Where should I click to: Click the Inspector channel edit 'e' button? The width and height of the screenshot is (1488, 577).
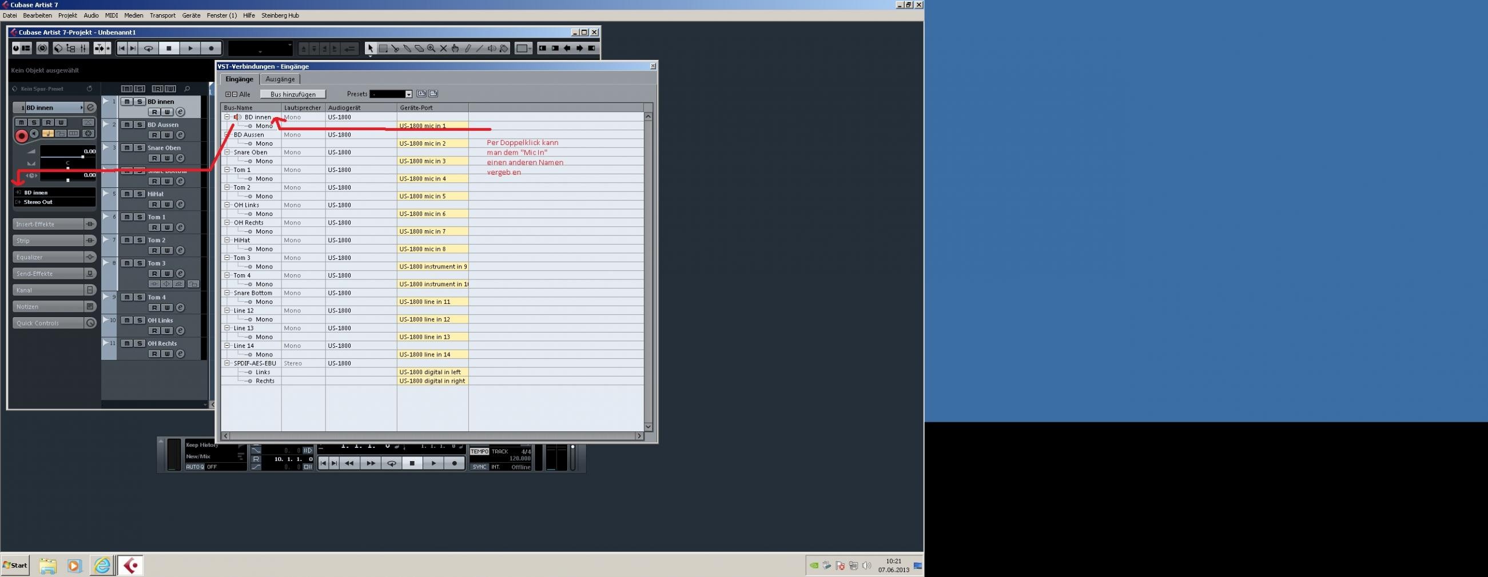91,107
